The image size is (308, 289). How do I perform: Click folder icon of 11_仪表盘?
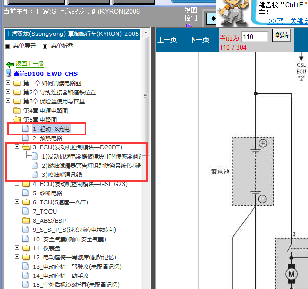pyautogui.click(x=26, y=248)
